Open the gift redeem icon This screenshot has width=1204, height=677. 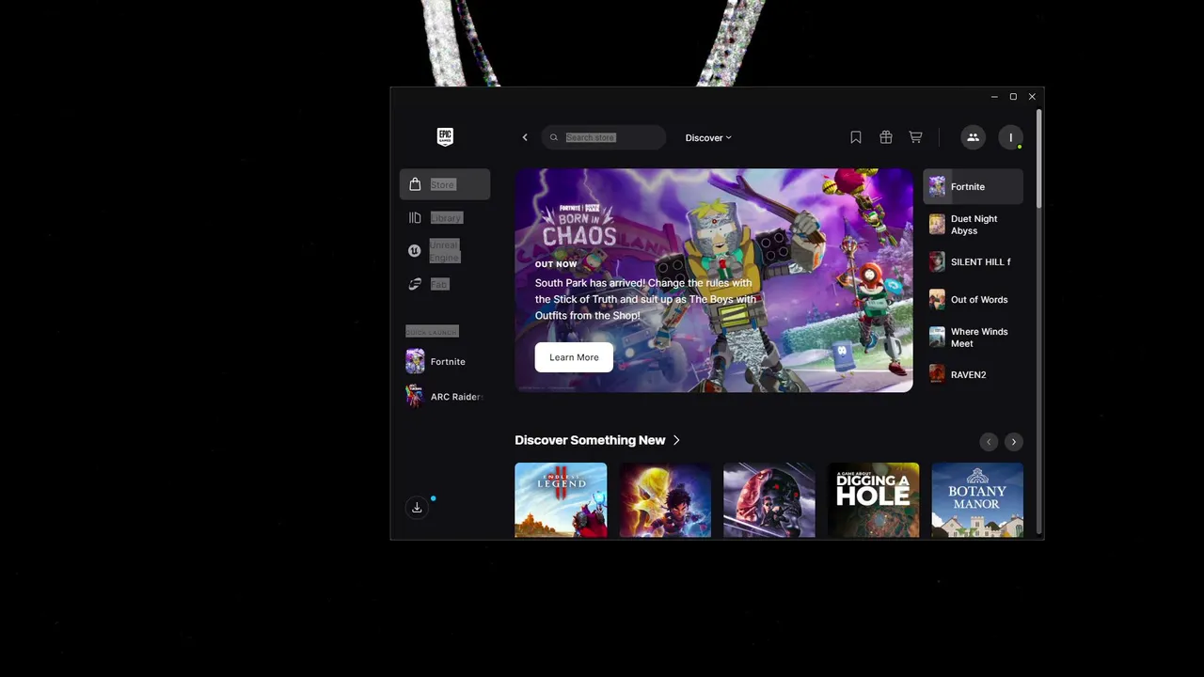[886, 137]
